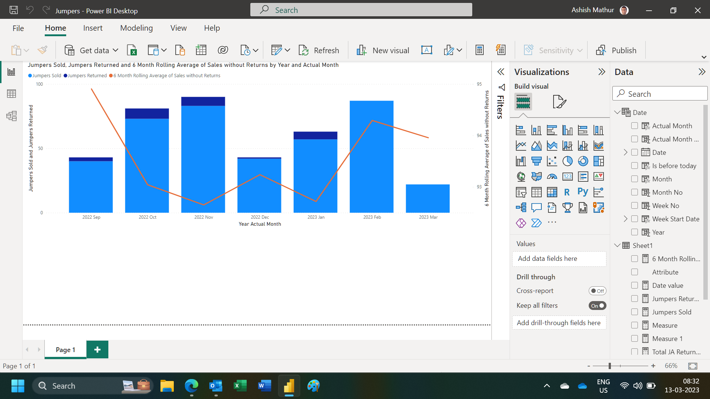Select the stacked bar chart visual icon

point(521,130)
